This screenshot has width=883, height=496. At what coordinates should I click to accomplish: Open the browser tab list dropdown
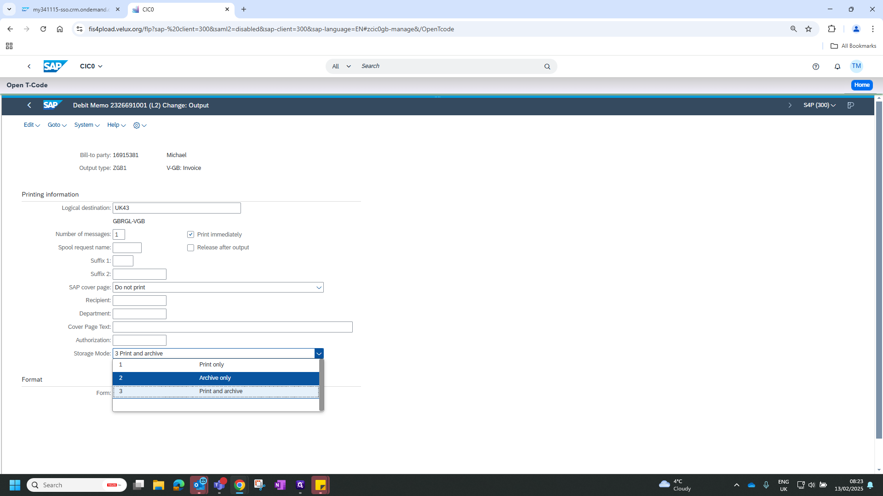click(x=9, y=9)
